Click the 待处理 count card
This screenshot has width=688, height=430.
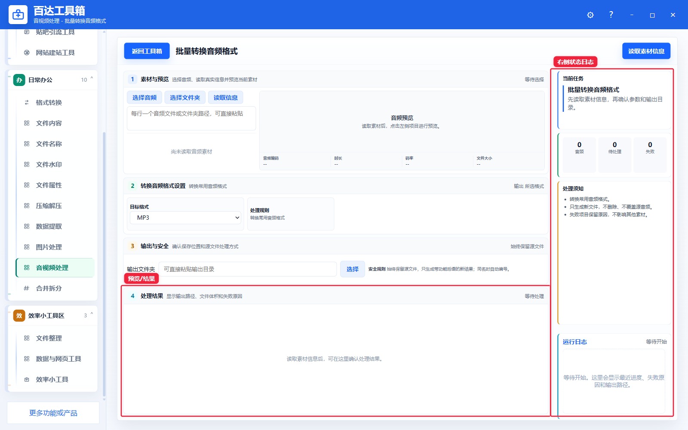614,155
